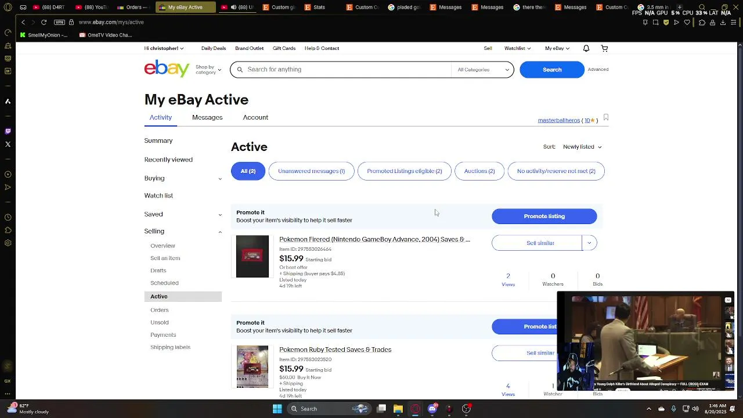The width and height of the screenshot is (743, 418).
Task: Click the tab search magnifier icon
Action: click(x=702, y=7)
